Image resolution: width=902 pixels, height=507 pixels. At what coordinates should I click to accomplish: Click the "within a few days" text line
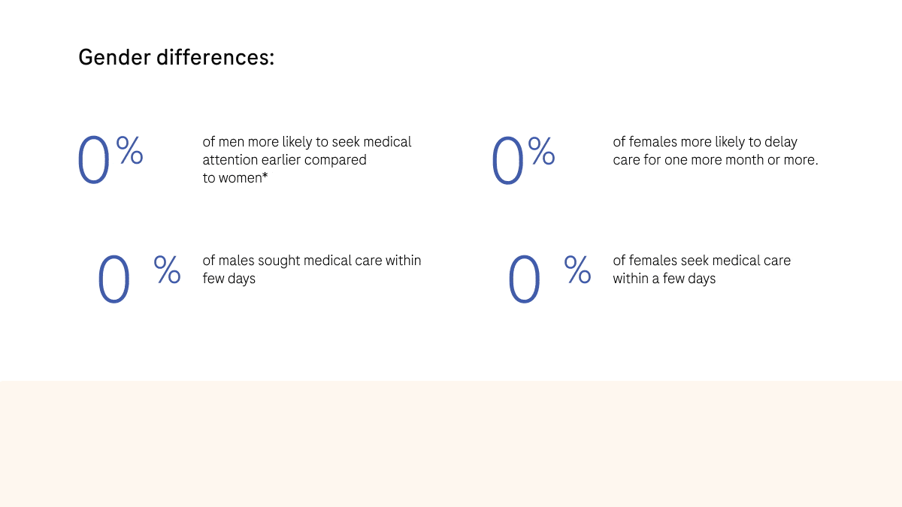(x=664, y=279)
